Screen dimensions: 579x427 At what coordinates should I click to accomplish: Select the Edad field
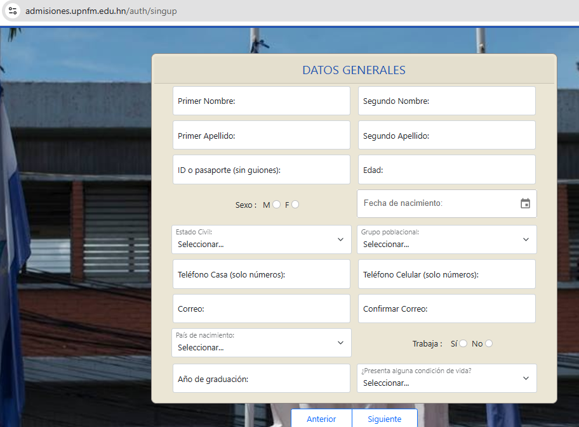447,170
